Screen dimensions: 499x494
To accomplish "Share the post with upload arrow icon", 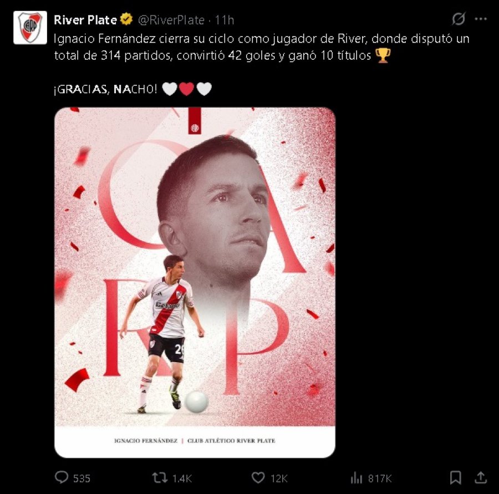I will click(x=481, y=477).
